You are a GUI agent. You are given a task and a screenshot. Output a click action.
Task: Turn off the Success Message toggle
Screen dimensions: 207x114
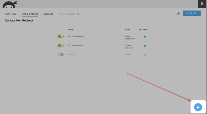61,45
